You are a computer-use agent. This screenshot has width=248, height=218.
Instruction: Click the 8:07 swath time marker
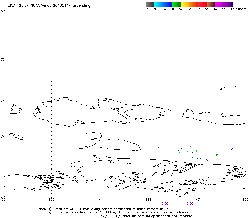coord(165,204)
